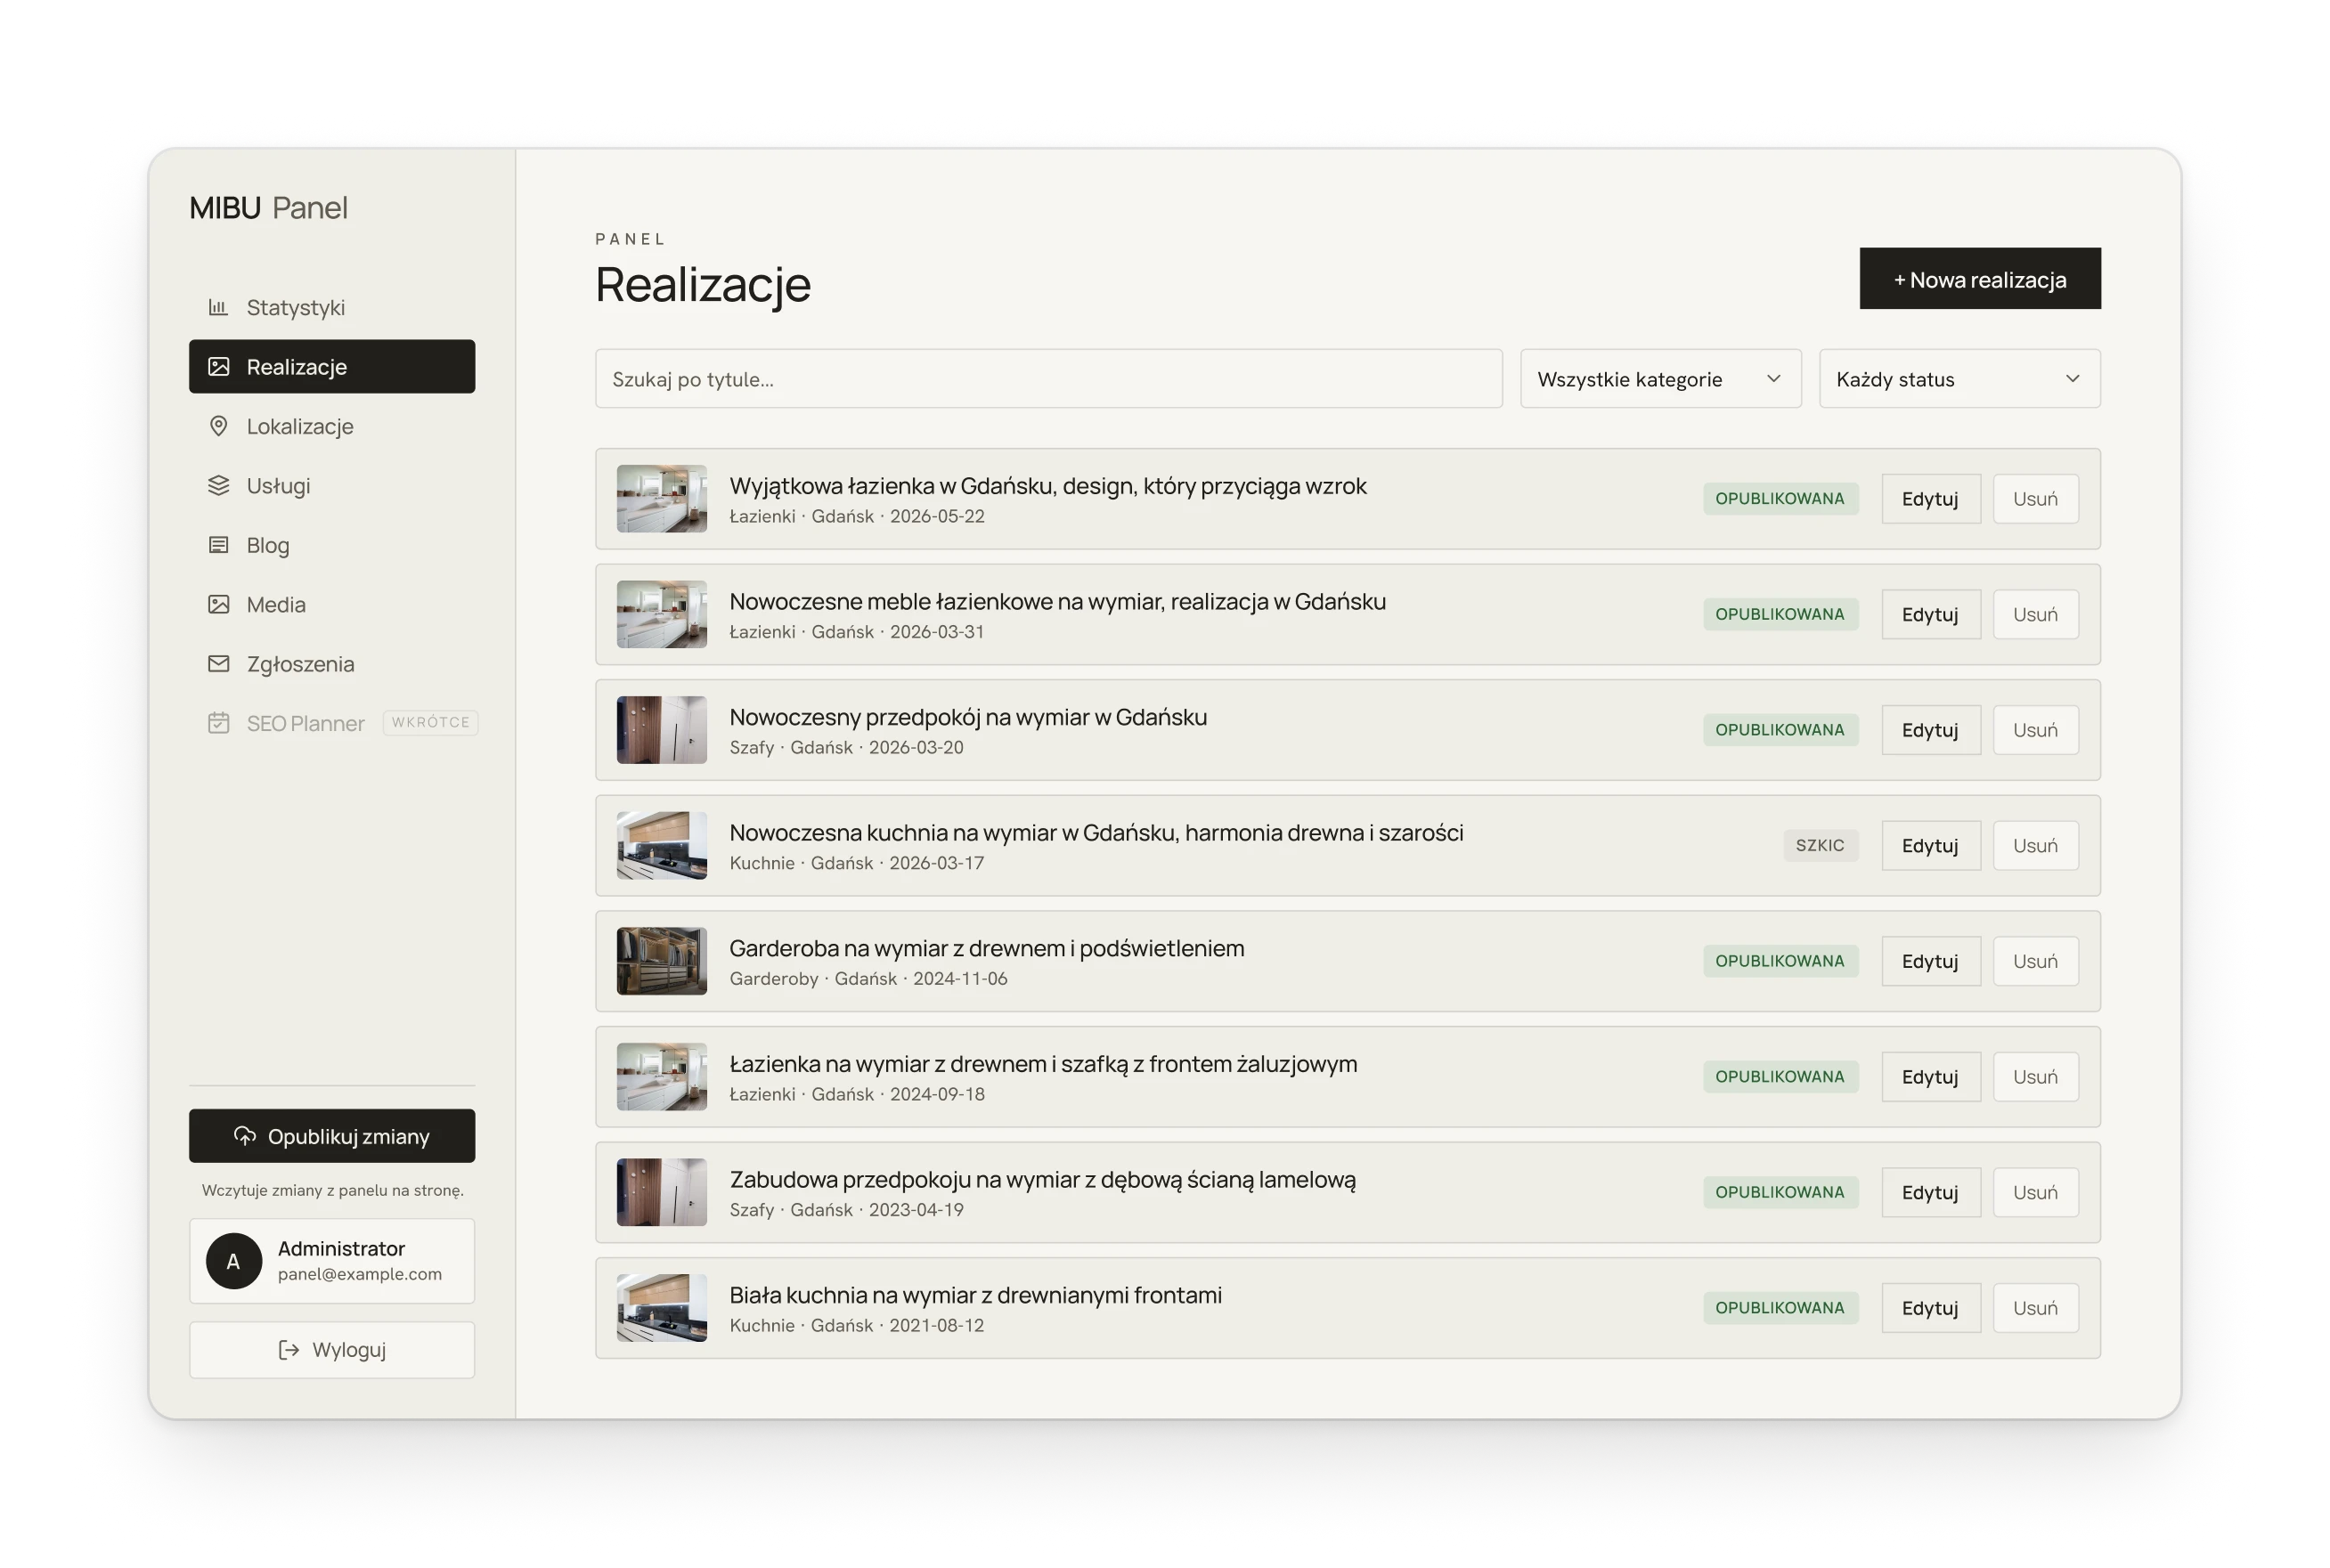Click thumbnail of Nowoczesna kuchnia entry
This screenshot has width=2330, height=1568.
tap(661, 845)
